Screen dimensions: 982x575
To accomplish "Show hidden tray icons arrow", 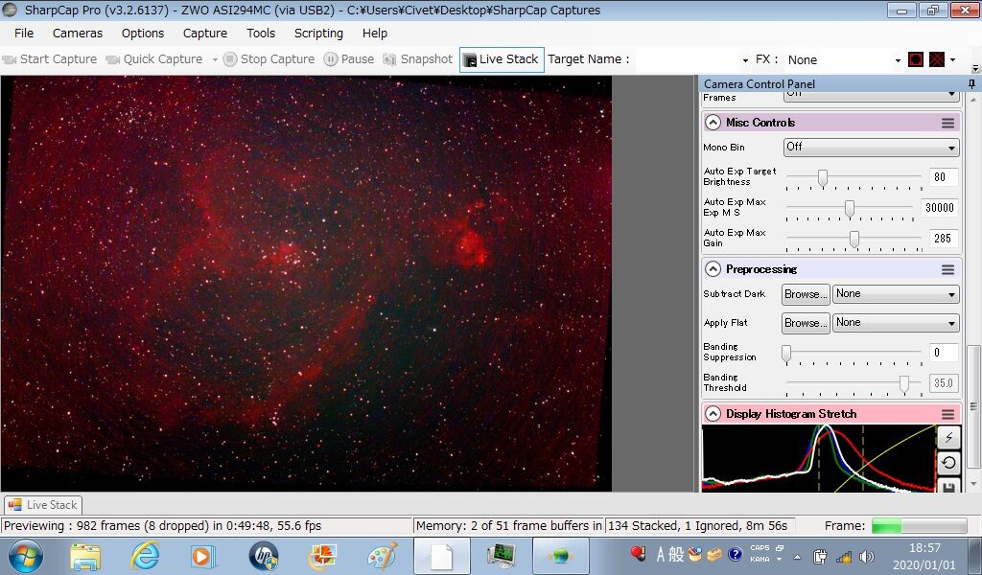I will click(x=797, y=556).
